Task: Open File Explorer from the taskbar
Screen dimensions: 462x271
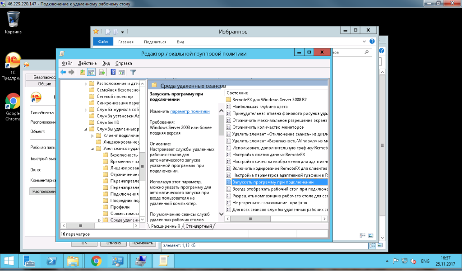Action: click(x=73, y=261)
